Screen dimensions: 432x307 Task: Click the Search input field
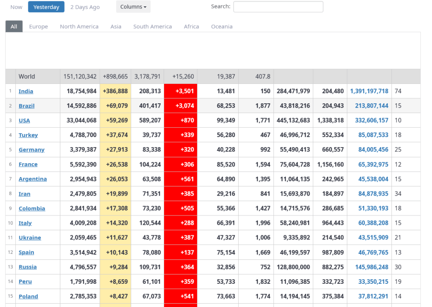click(278, 7)
